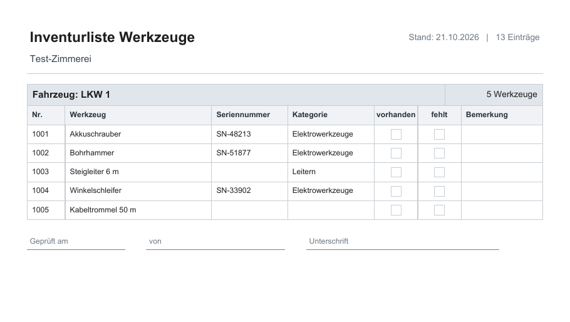Viewport: 570px width, 322px height.
Task: Check 'vorhanden' box for Akkuschrauber
Action: tap(396, 135)
